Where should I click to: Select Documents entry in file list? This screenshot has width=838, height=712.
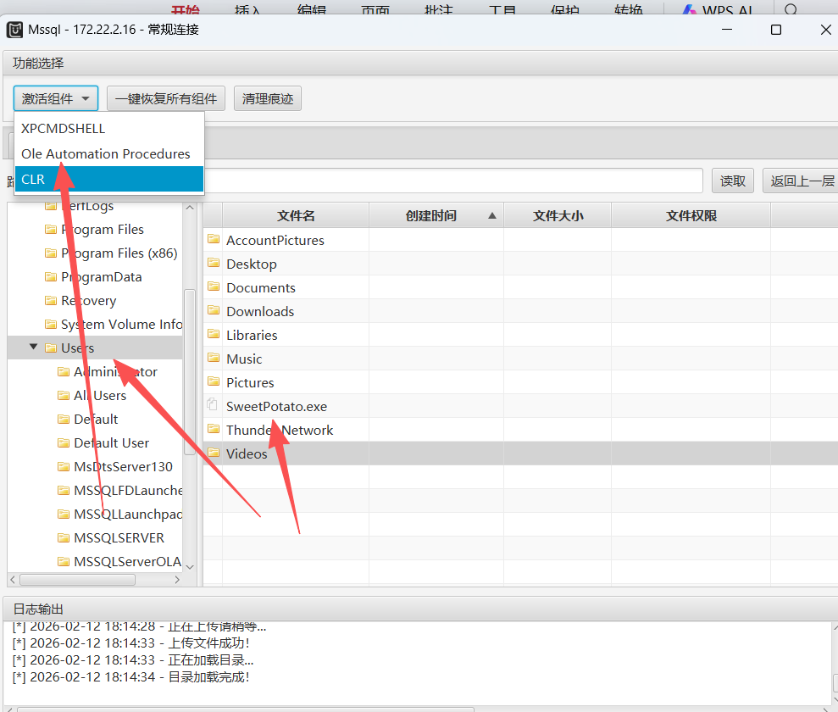261,287
